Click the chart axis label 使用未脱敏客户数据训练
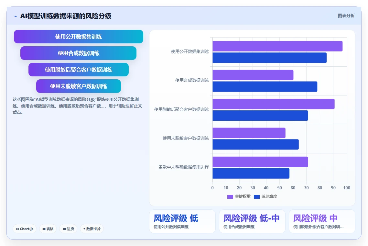Image resolution: width=368 pixels, height=246 pixels. point(186,139)
